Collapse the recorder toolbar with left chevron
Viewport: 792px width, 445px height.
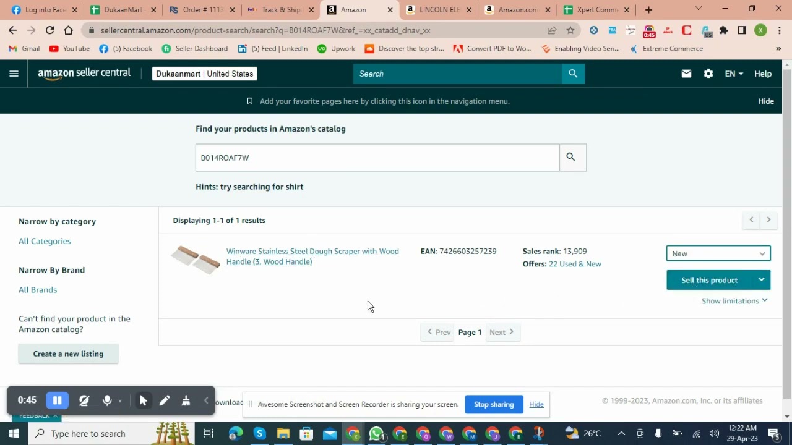(x=206, y=400)
